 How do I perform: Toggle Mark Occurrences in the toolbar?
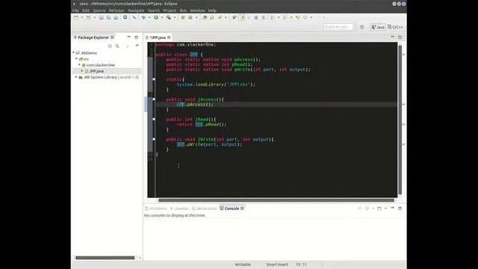pyautogui.click(x=242, y=18)
